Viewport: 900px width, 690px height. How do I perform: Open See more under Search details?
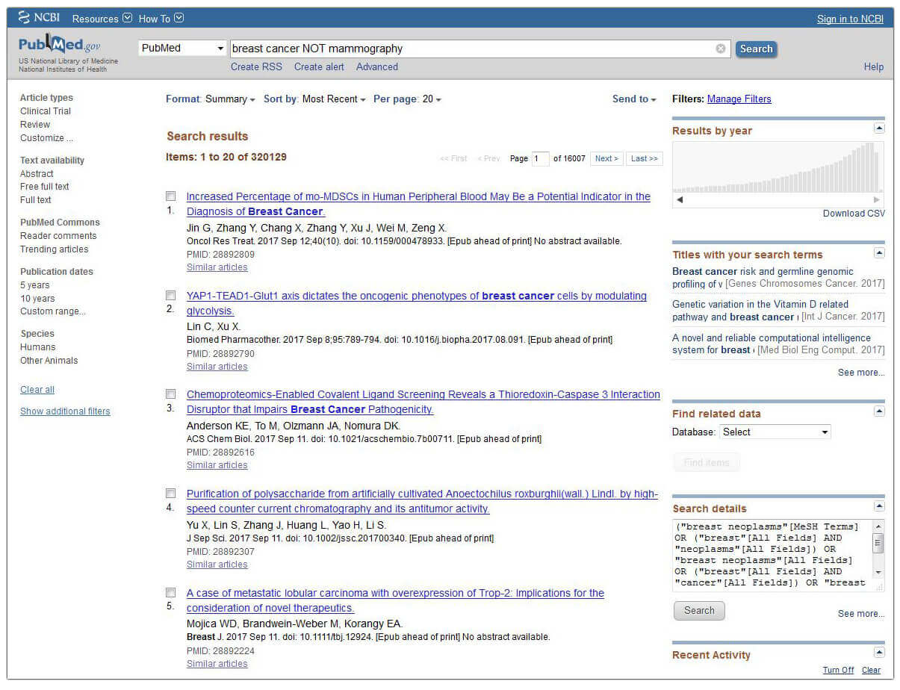click(x=861, y=614)
